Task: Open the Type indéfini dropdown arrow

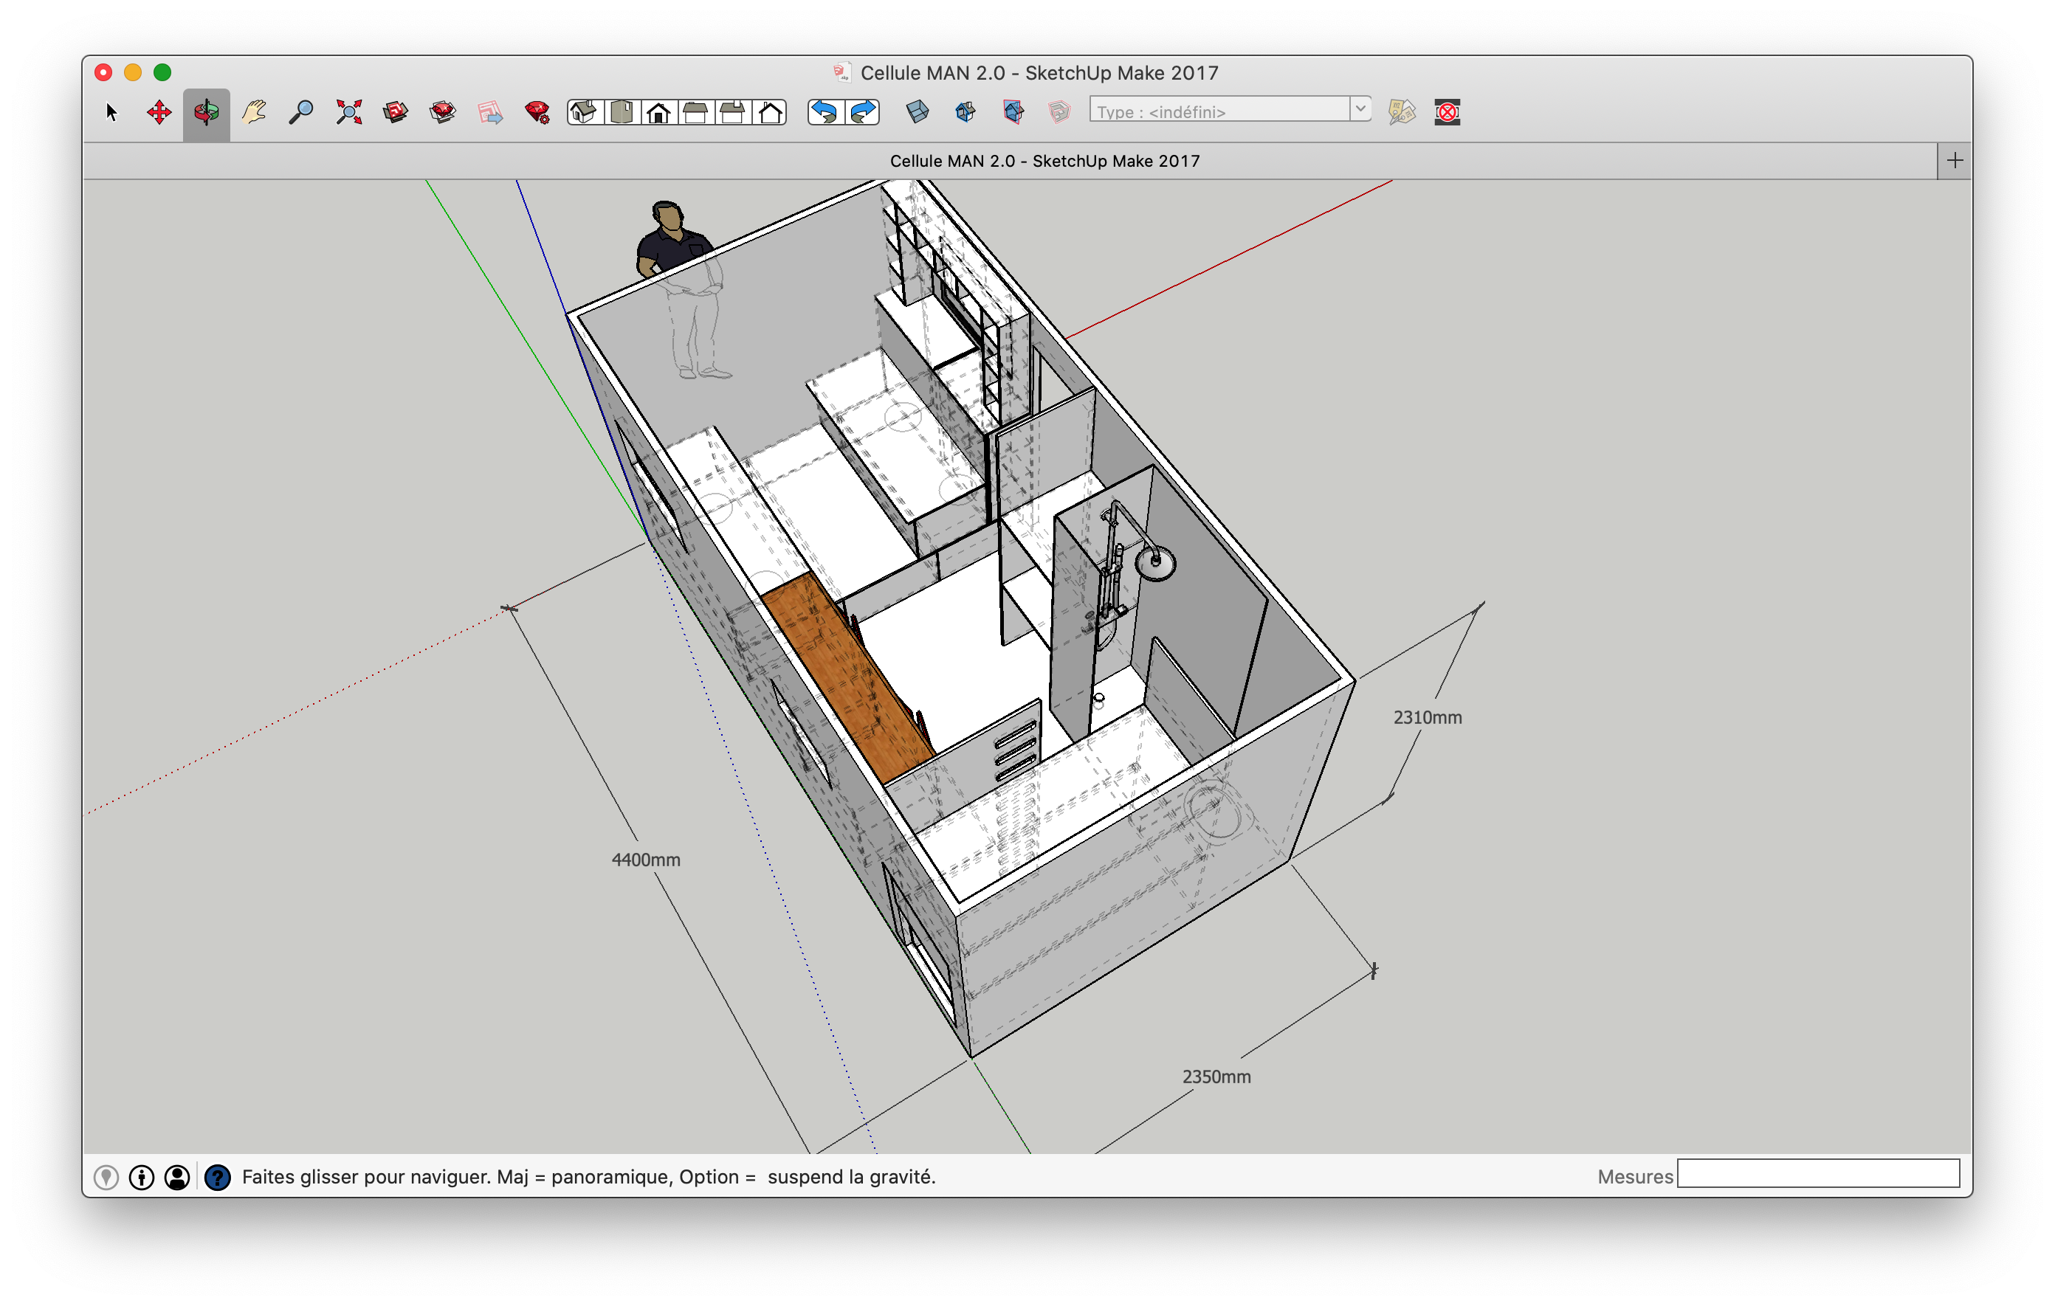Action: pyautogui.click(x=1360, y=109)
